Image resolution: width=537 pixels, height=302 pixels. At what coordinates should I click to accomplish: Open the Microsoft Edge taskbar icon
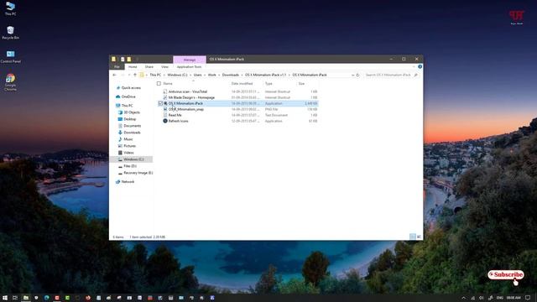(x=47, y=298)
